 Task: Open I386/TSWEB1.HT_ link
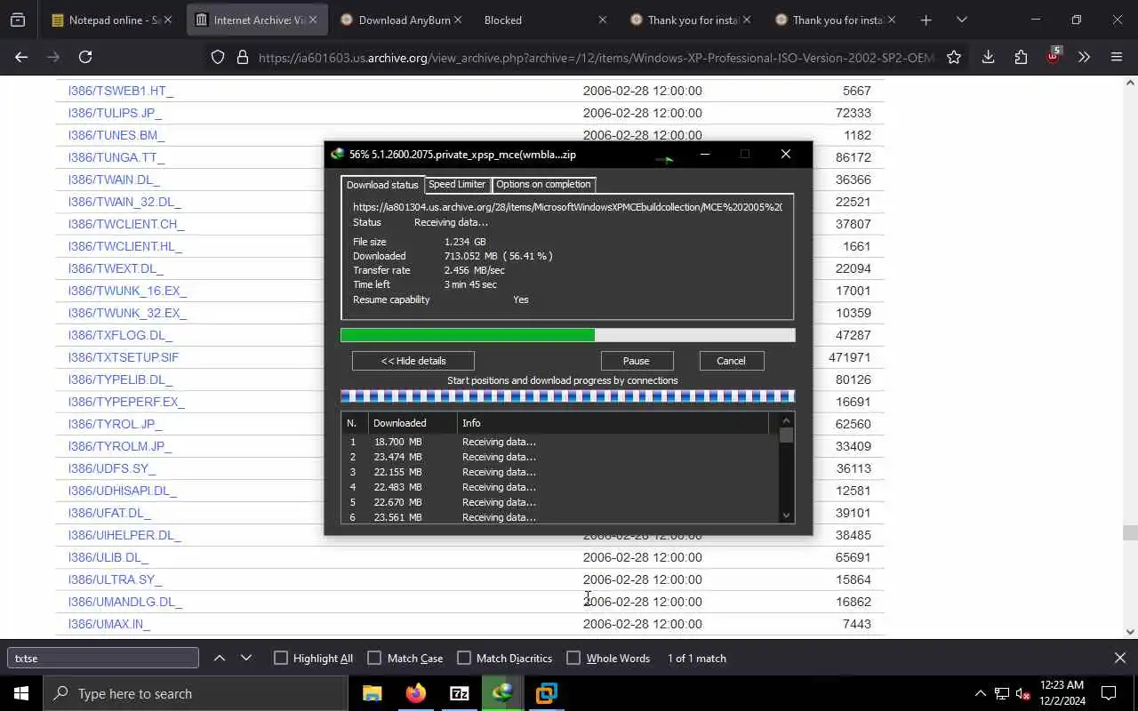point(121,91)
